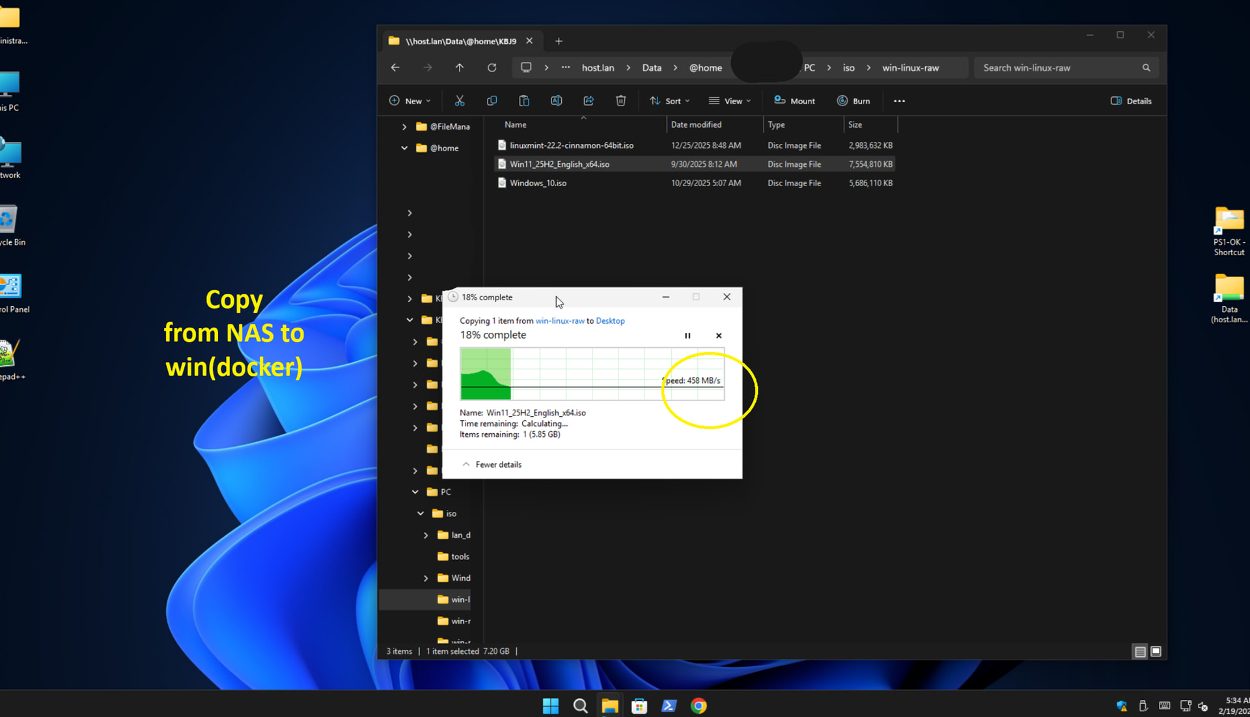
Task: Open the See more ellipsis menu
Action: click(899, 101)
